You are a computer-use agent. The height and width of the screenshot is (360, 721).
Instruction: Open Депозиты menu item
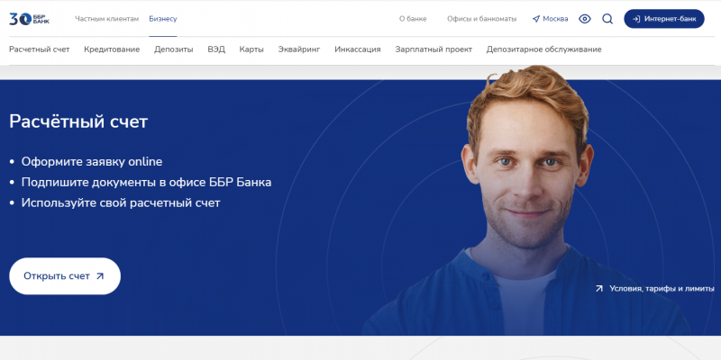click(173, 49)
